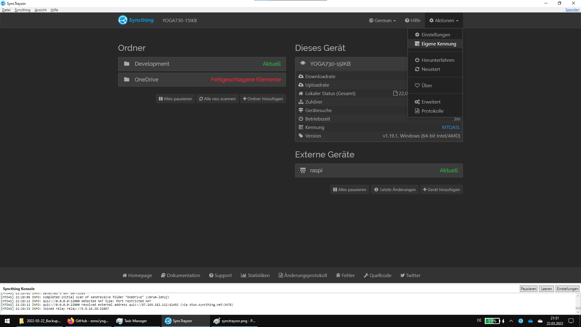The width and height of the screenshot is (581, 327).
Task: Click Alles pausieren under Ordner
Action: [x=175, y=99]
